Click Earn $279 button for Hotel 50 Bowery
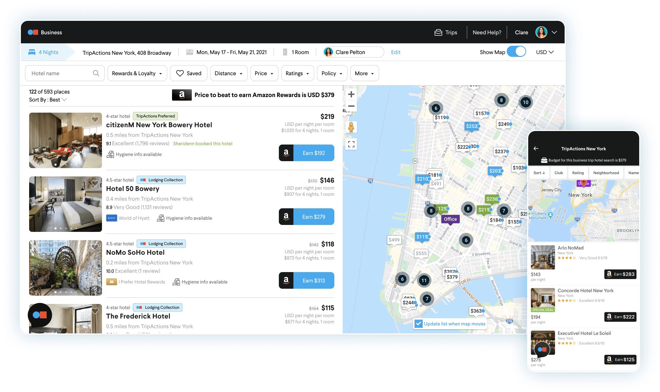This screenshot has width=660, height=392. click(307, 217)
